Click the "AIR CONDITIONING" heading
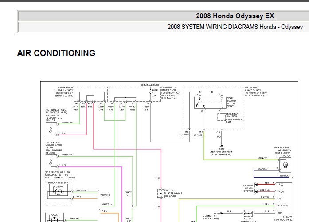Screen dimensions: 309x222 click(56, 53)
